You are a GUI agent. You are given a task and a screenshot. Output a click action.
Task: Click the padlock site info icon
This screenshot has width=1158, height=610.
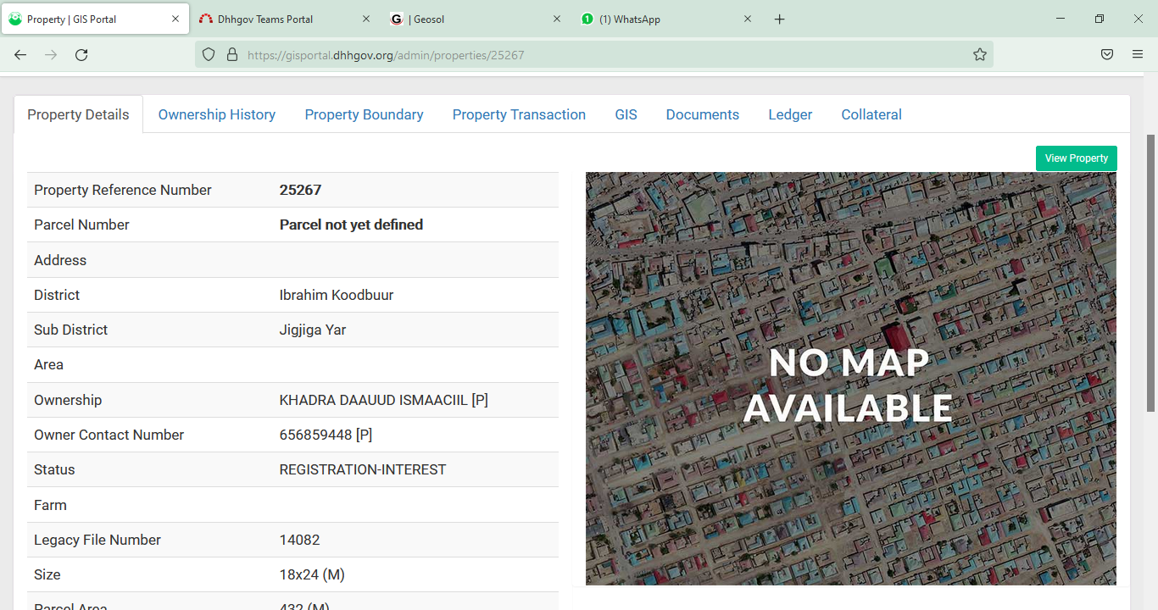point(231,54)
